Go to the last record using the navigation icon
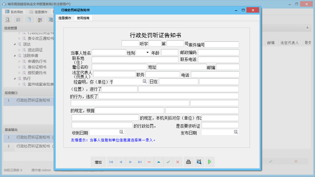 point(140,162)
